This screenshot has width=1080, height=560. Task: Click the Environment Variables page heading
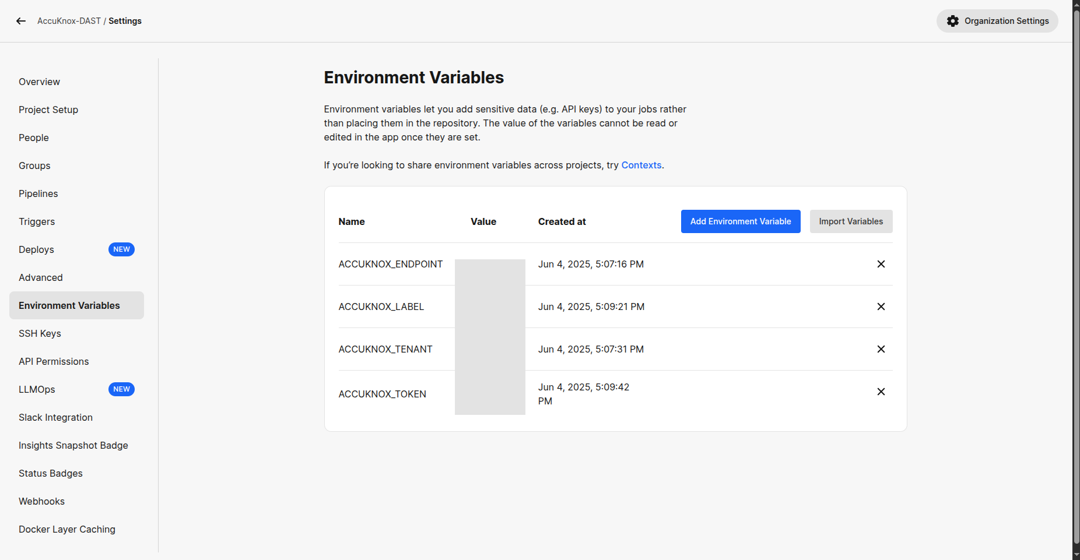click(x=414, y=78)
